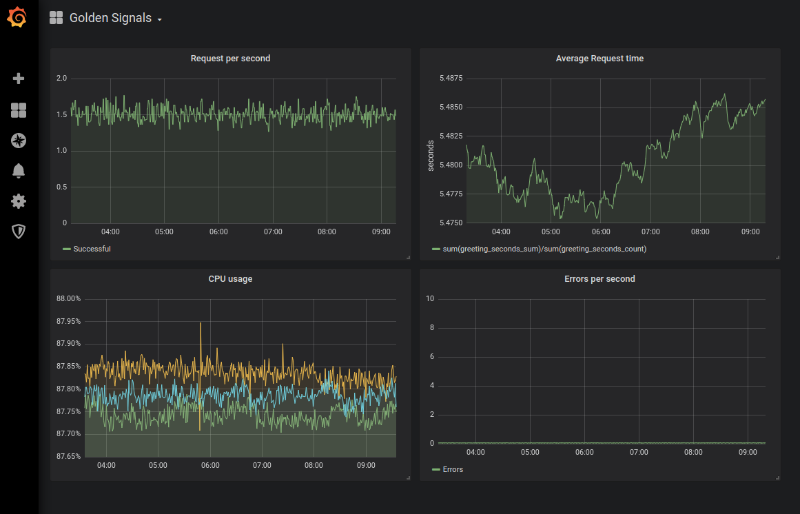
Task: Click resize handle of Request per second panel
Action: pos(408,258)
